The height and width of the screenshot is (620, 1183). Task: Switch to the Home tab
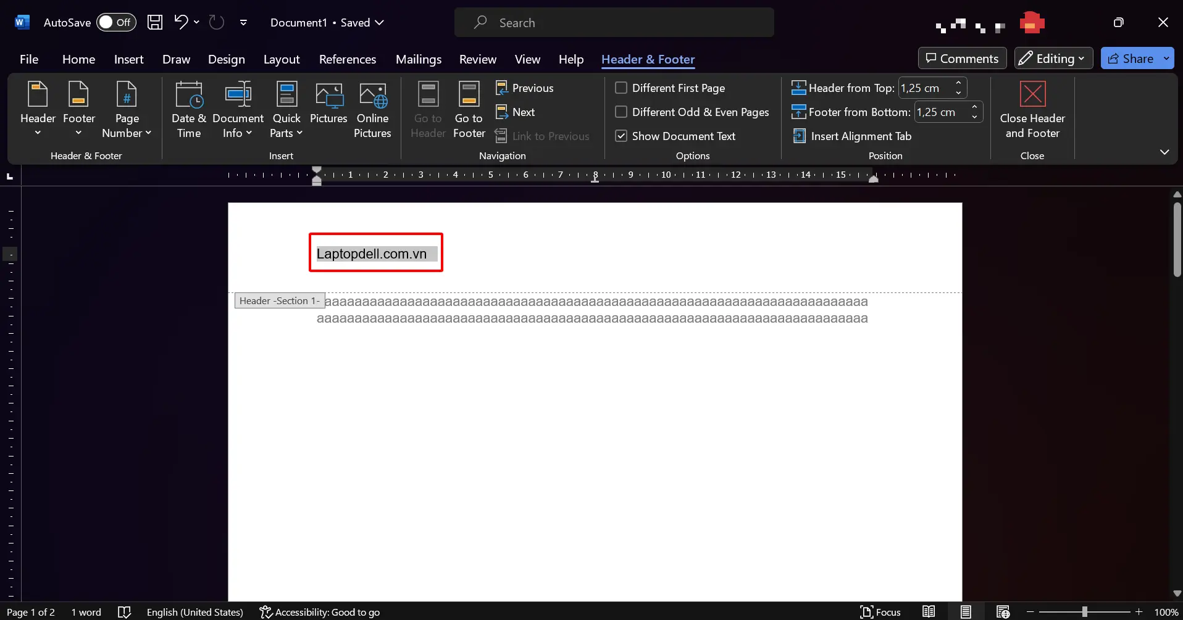pos(78,59)
